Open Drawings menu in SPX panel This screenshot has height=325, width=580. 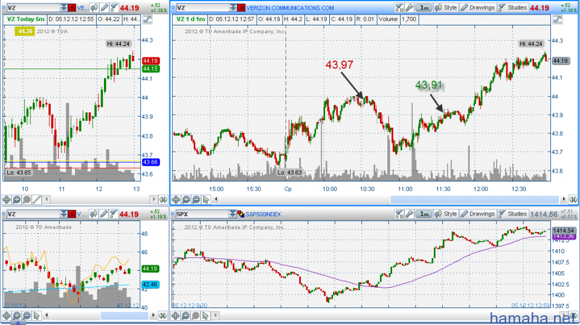coord(477,214)
